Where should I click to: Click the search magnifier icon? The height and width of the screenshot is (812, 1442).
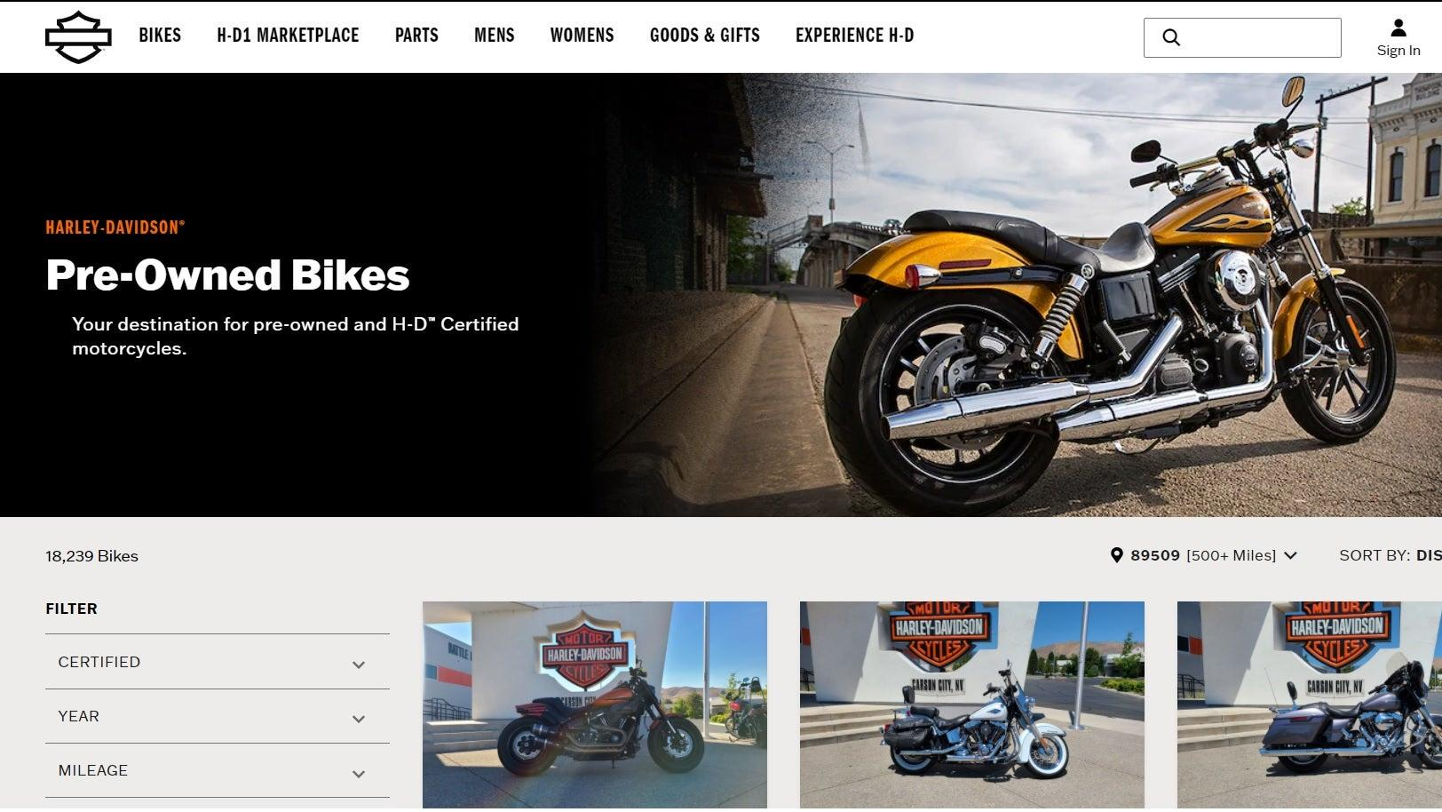point(1171,37)
